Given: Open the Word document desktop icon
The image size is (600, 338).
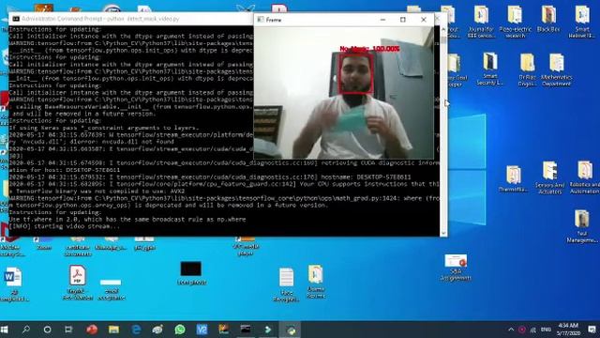Looking at the screenshot, I should tap(13, 284).
